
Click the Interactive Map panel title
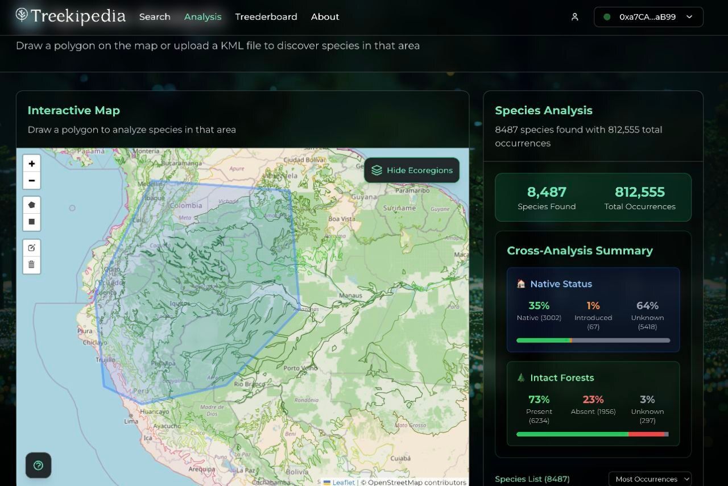pyautogui.click(x=74, y=110)
